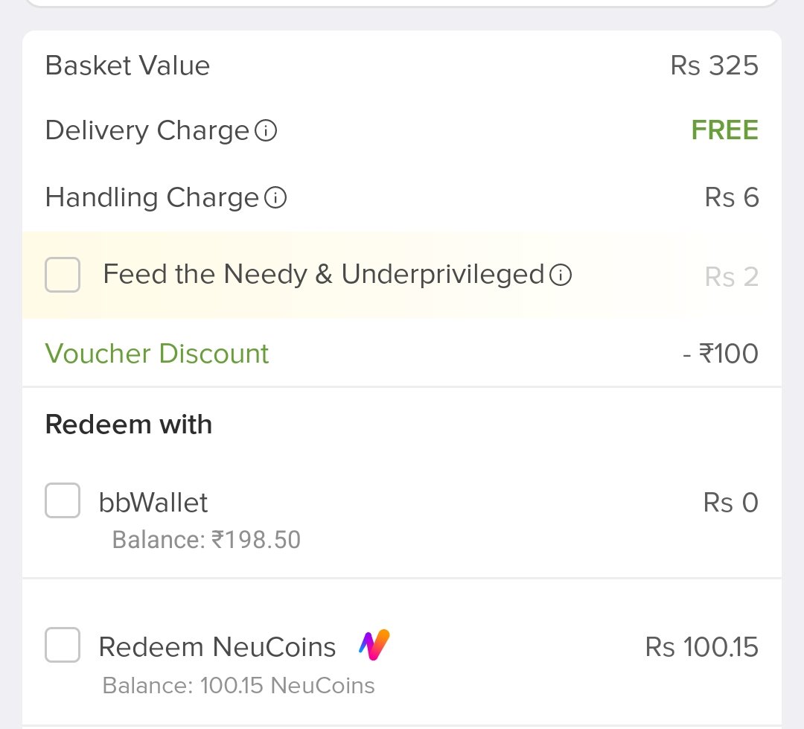Tap the Rs 325 basket amount
Viewport: 804px width, 729px height.
714,66
